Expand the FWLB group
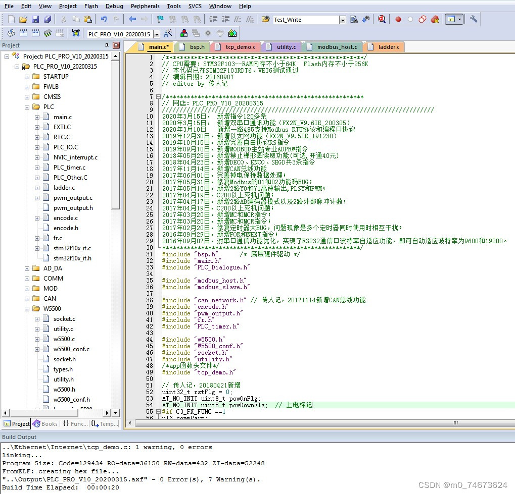Image resolution: width=515 pixels, height=494 pixels. tap(27, 87)
